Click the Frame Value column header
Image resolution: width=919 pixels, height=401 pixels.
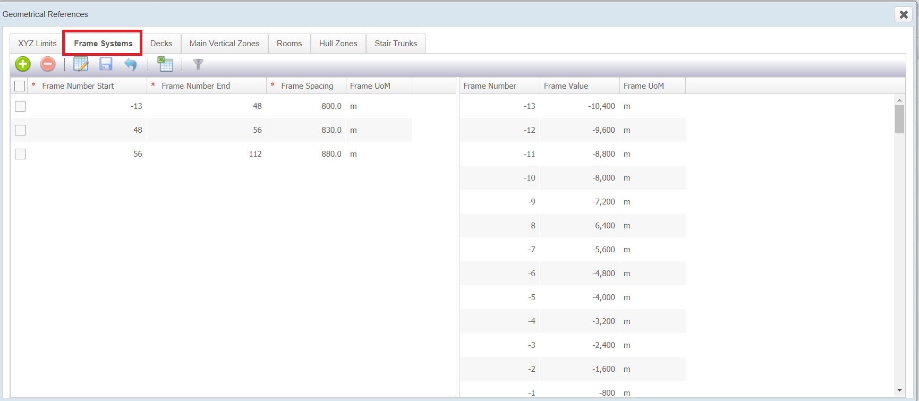[580, 86]
